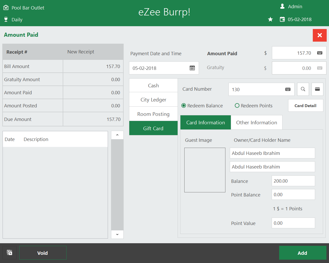The image size is (329, 263).
Task: Switch to the Other Information tab
Action: 257,123
